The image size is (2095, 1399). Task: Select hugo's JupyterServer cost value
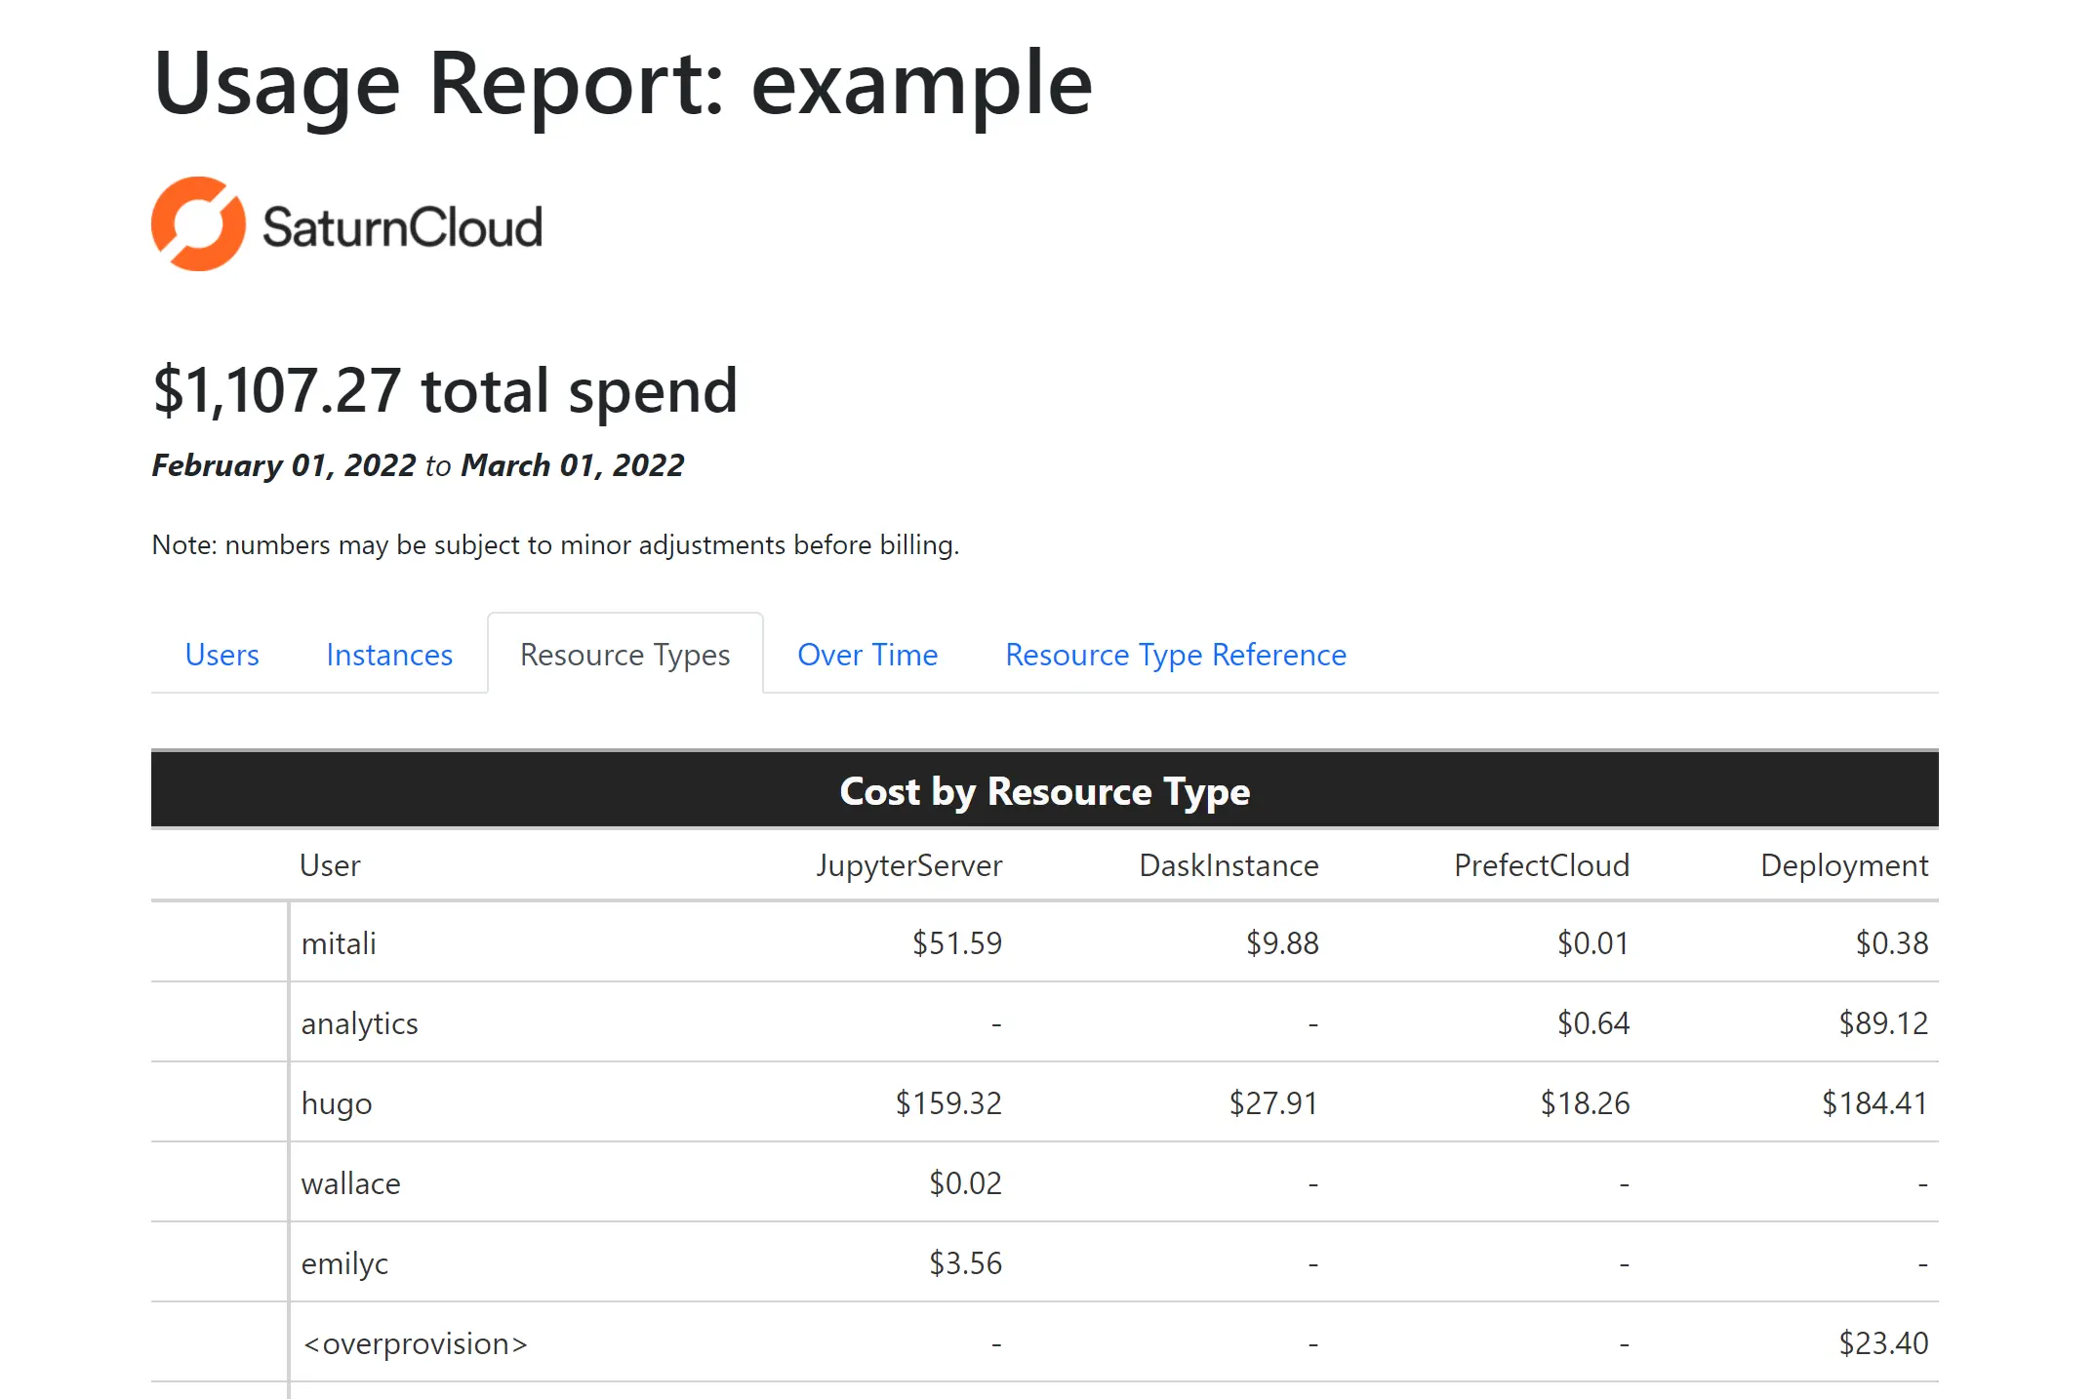click(949, 1102)
